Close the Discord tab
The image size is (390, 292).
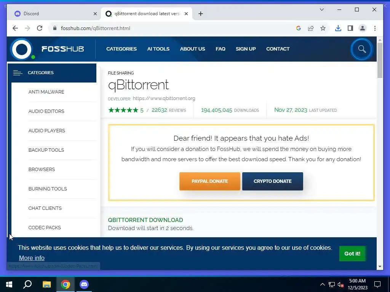coord(95,14)
